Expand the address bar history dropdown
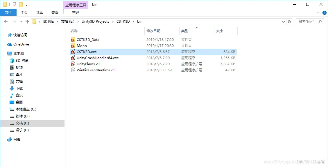Screen dimensions: 328x167 pyautogui.click(x=284, y=21)
